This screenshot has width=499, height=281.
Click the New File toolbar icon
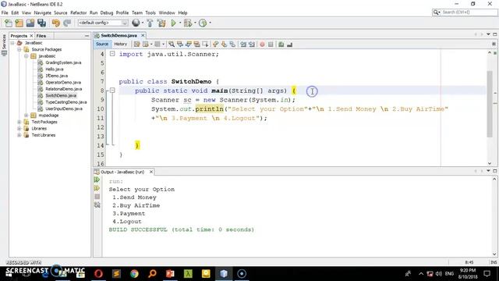(9, 23)
